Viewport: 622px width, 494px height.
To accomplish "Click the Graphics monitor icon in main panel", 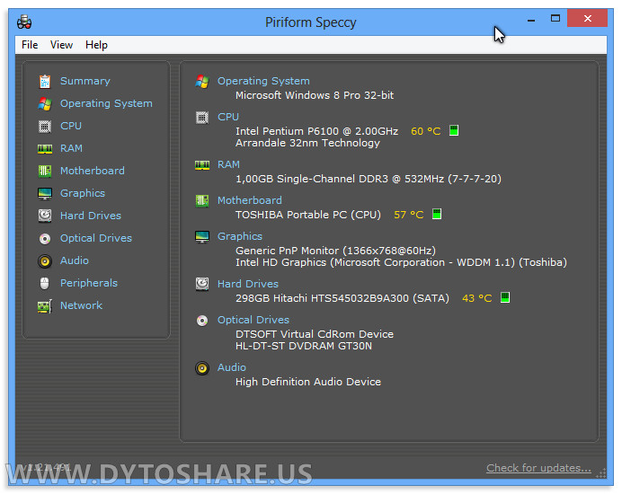I will point(202,237).
